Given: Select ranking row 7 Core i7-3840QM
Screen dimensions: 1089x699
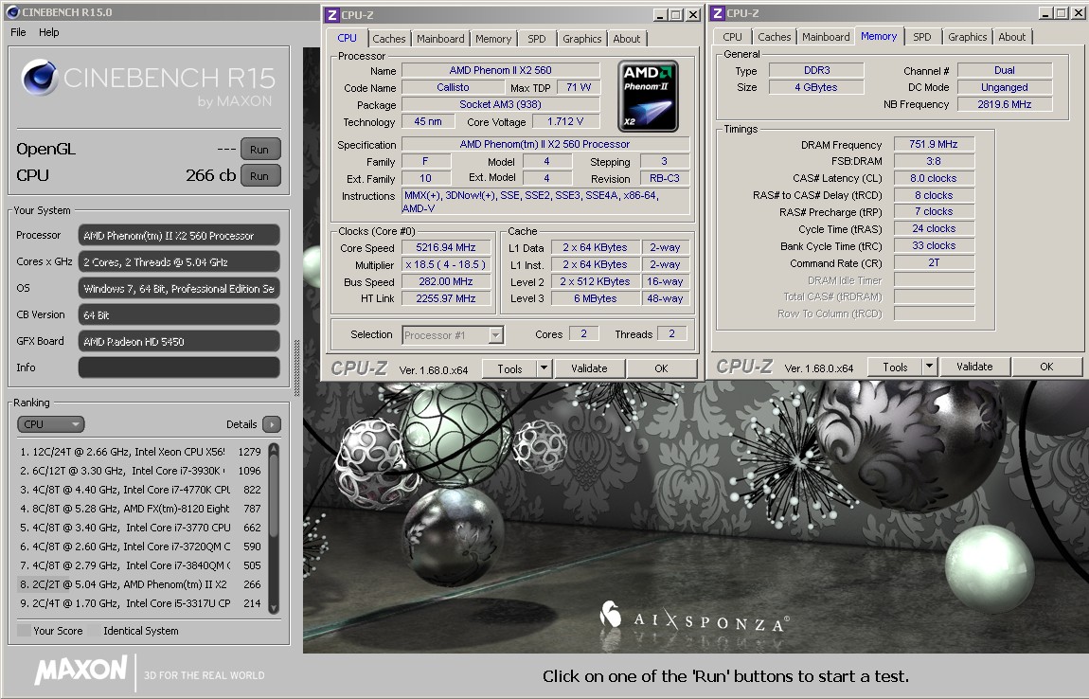Looking at the screenshot, I should point(141,565).
